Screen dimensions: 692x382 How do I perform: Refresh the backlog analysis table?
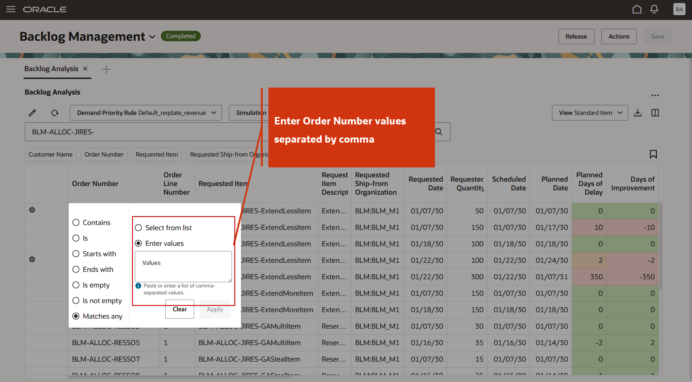pyautogui.click(x=55, y=113)
